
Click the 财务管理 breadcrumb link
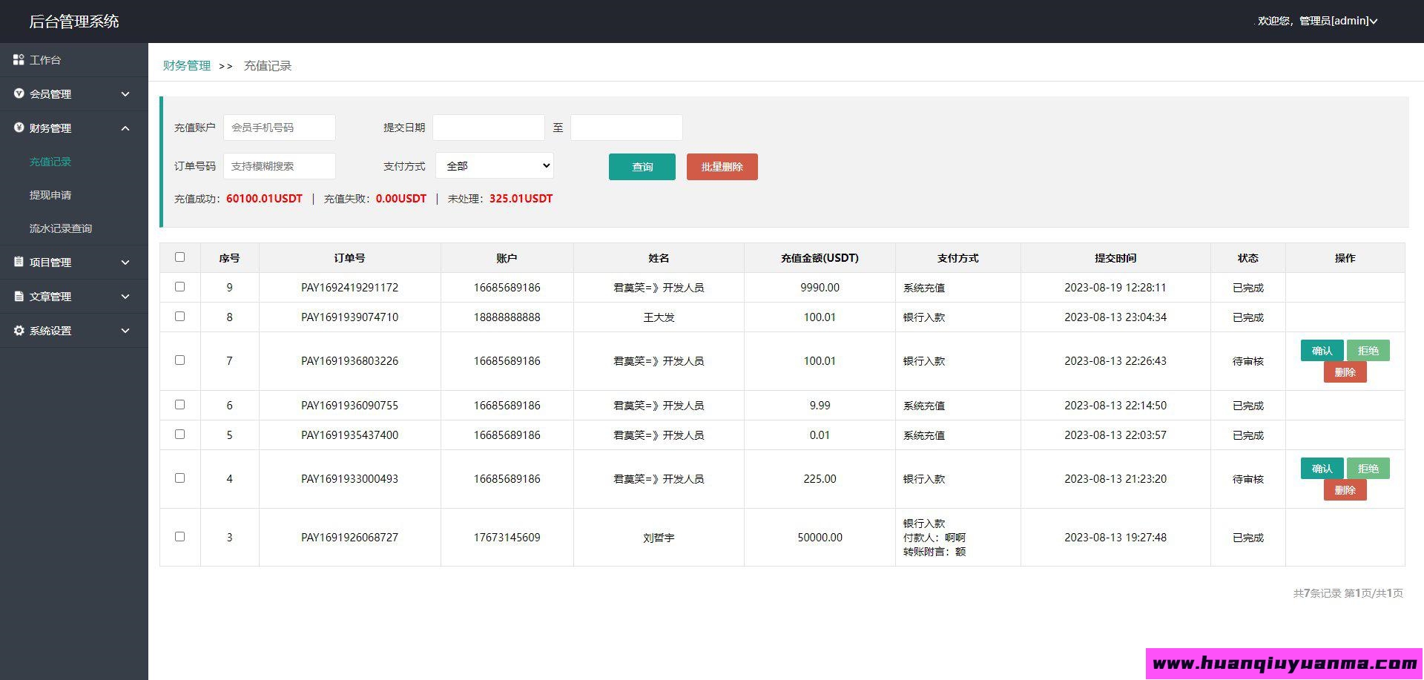pyautogui.click(x=187, y=65)
